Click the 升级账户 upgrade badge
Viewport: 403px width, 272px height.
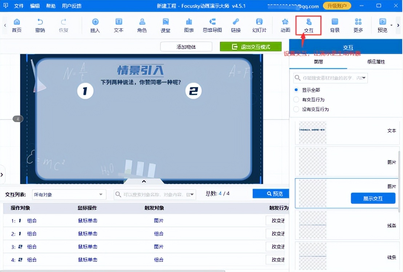click(336, 6)
